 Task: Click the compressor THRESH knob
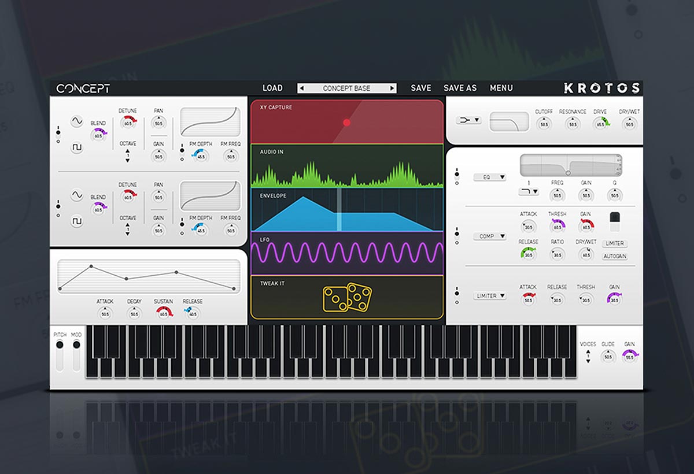pyautogui.click(x=557, y=226)
